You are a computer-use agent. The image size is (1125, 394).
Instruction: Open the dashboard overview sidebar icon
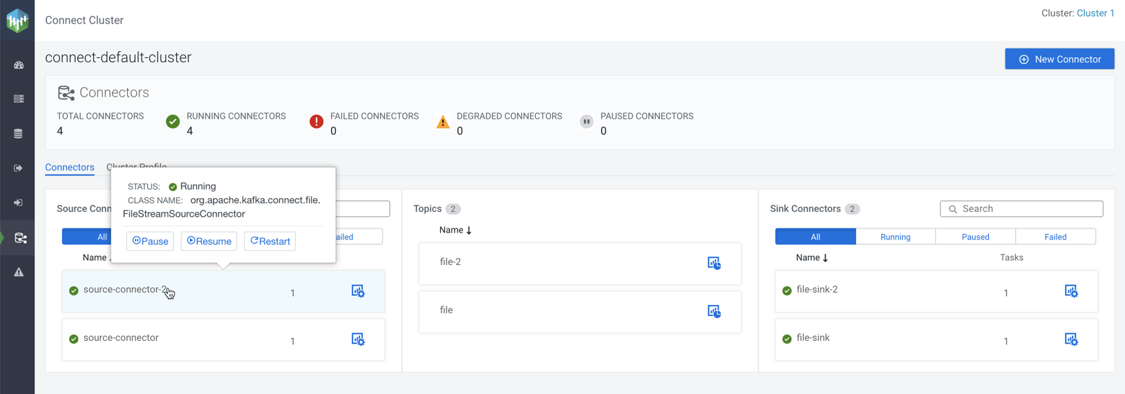[x=19, y=65]
